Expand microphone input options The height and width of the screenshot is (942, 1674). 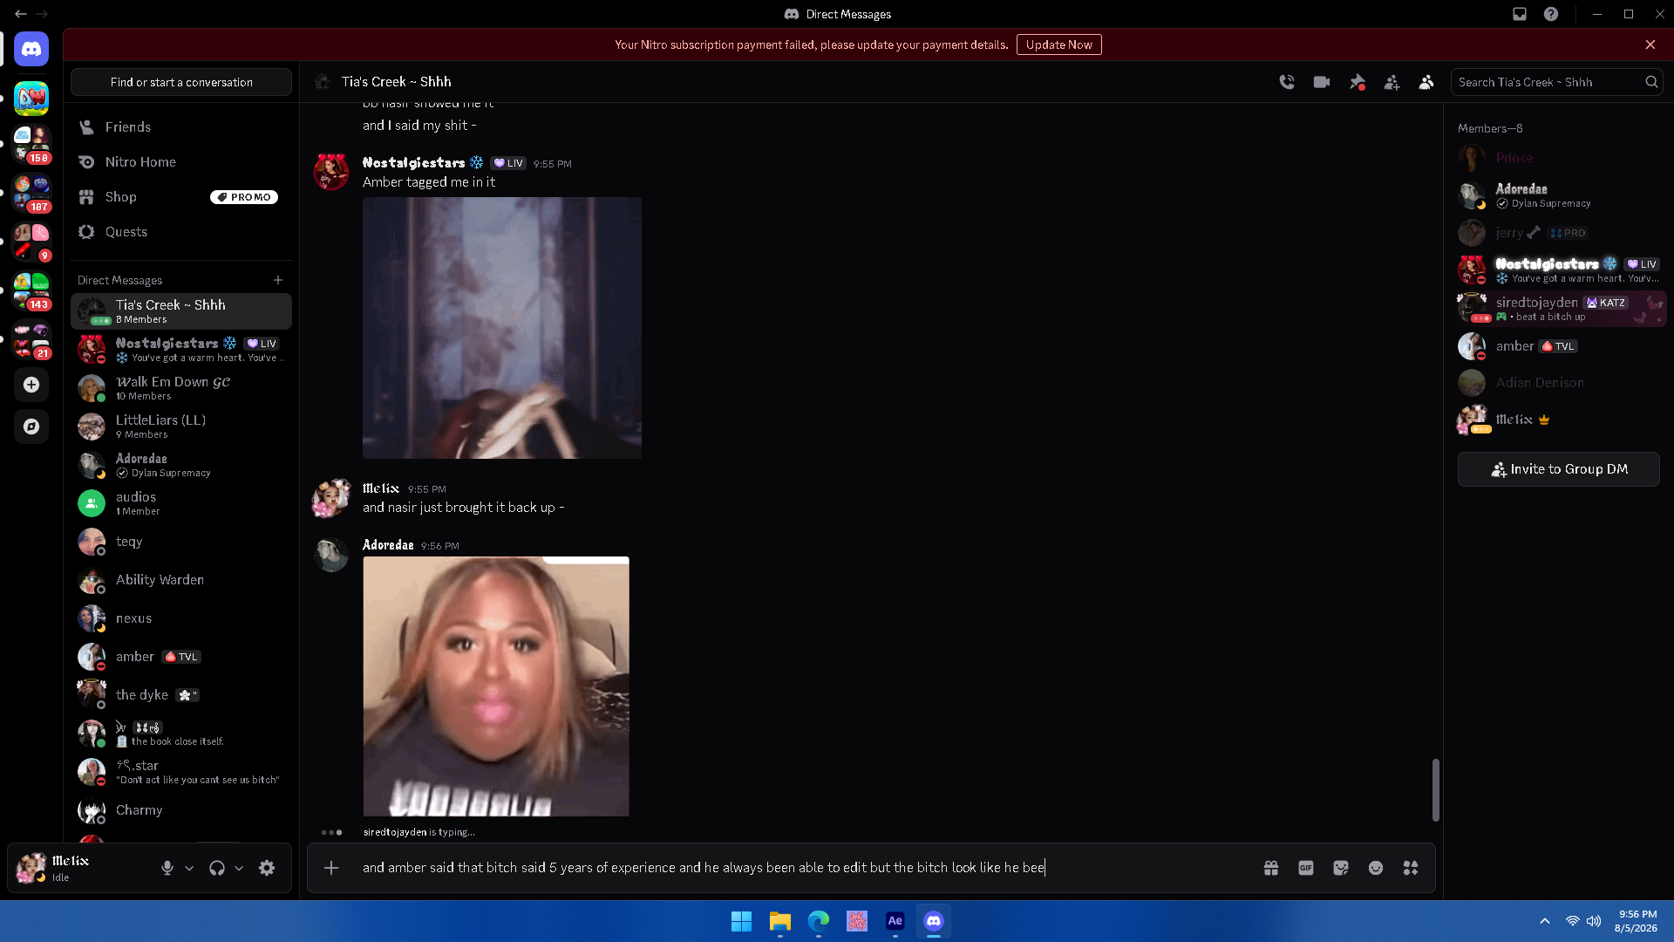(189, 868)
